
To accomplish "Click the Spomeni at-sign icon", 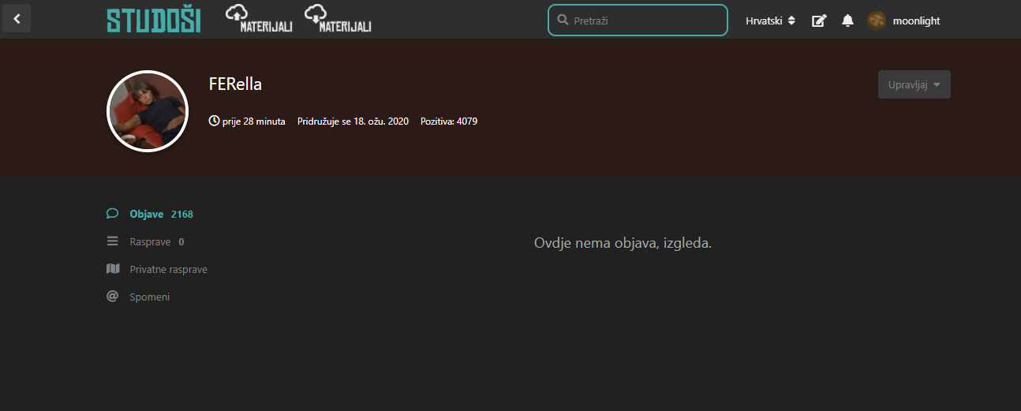I will (x=113, y=297).
